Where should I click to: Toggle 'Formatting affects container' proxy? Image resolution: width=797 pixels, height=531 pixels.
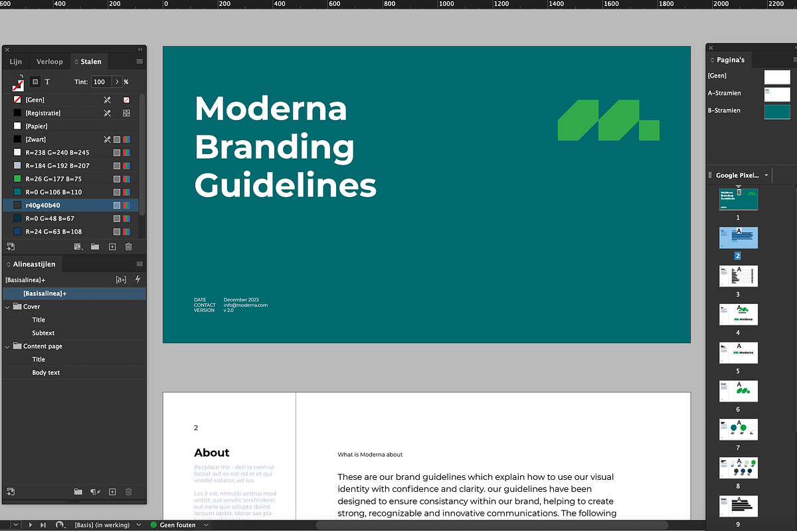(35, 82)
